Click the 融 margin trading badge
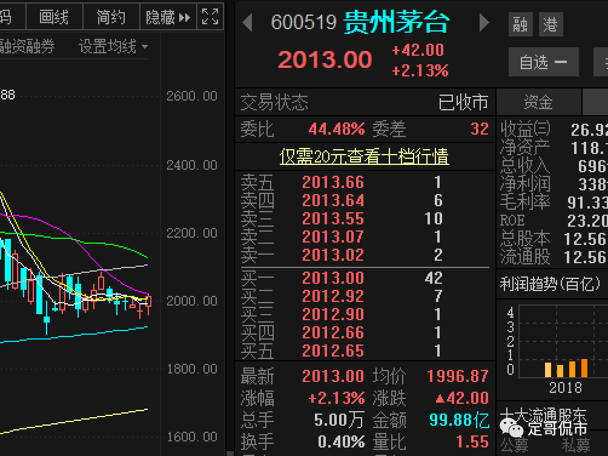The height and width of the screenshot is (456, 608). pyautogui.click(x=520, y=24)
